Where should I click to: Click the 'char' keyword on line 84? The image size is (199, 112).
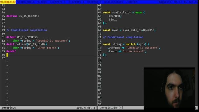point(16,48)
